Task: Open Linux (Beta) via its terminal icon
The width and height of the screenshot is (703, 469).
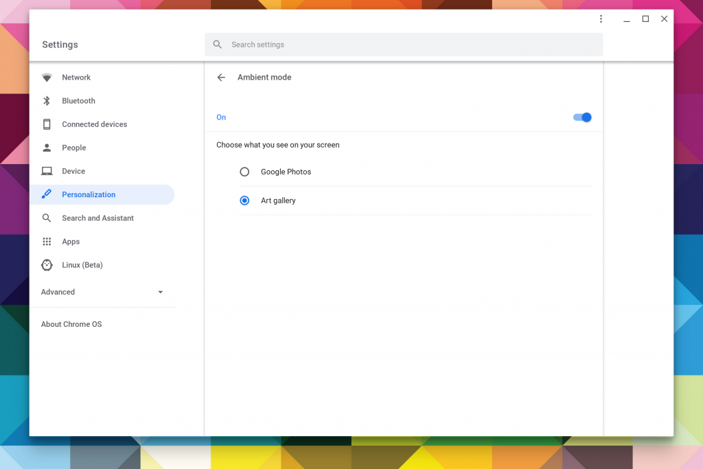Action: coord(47,264)
